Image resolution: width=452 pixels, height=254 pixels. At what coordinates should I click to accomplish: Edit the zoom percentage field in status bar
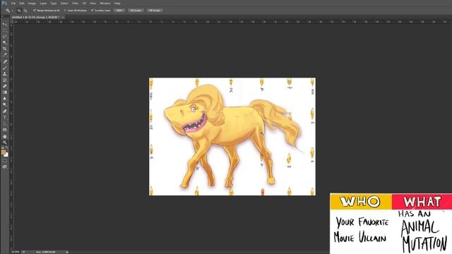pyautogui.click(x=16, y=252)
